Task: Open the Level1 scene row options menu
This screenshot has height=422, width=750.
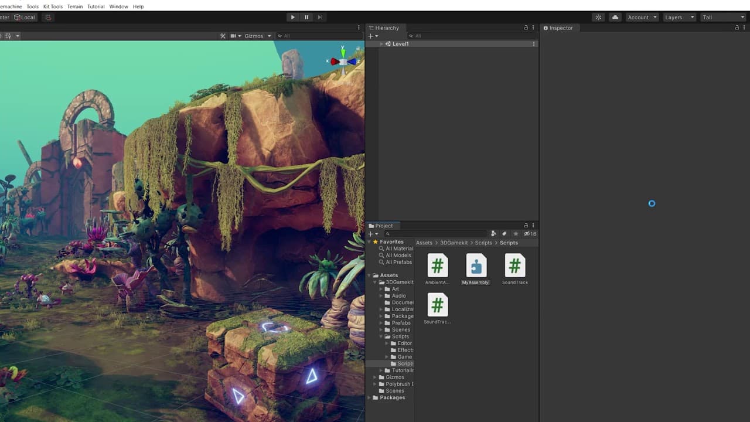Action: (533, 44)
